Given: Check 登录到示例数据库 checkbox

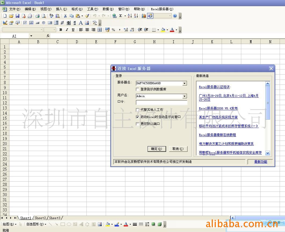Looking at the screenshot, I should 137,89.
